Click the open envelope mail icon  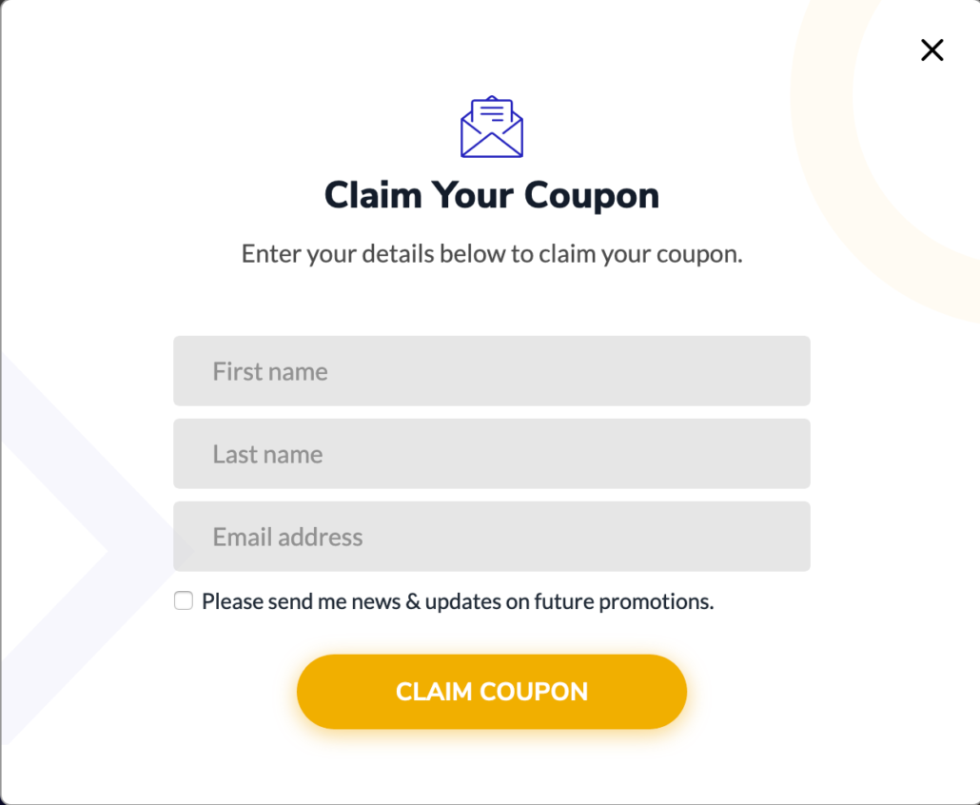click(492, 127)
